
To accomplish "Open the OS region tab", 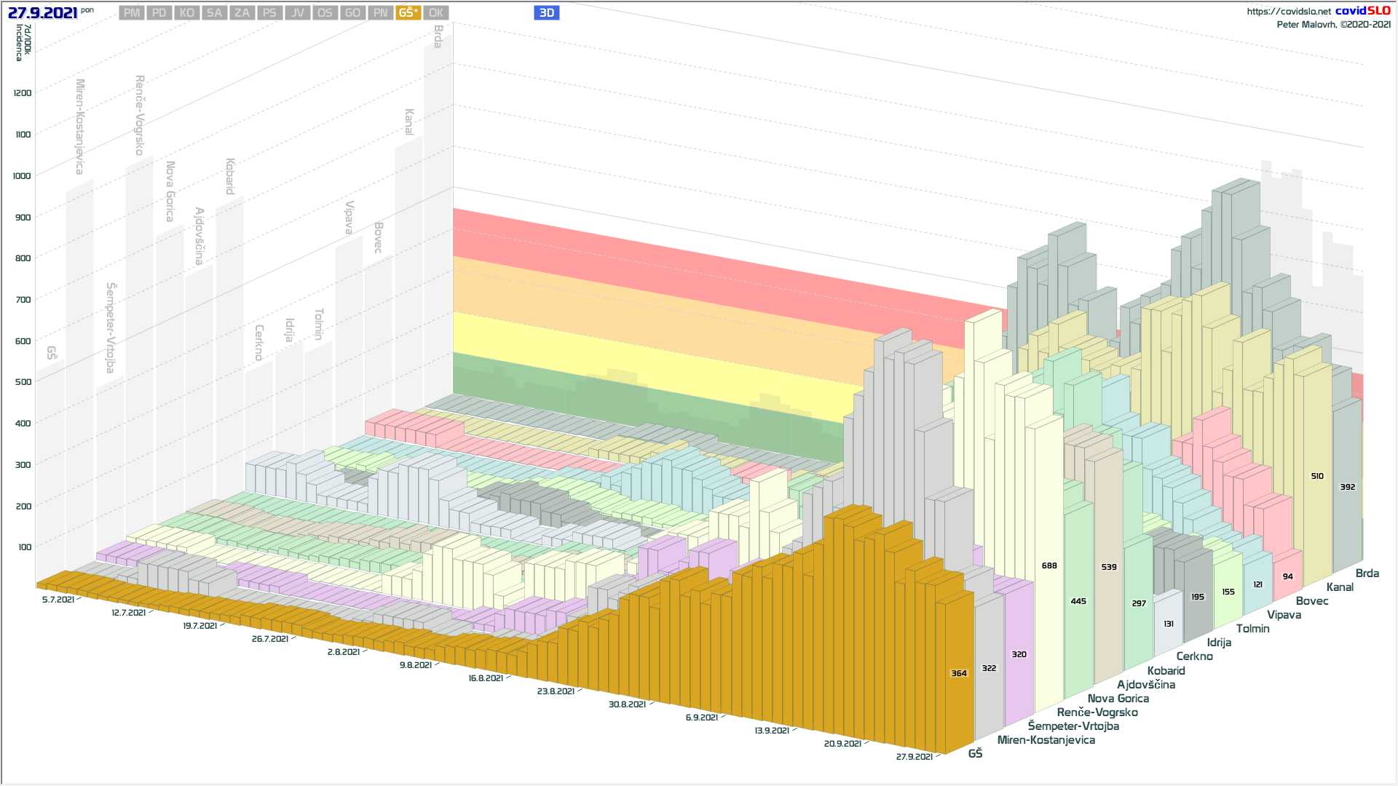I will click(x=325, y=13).
